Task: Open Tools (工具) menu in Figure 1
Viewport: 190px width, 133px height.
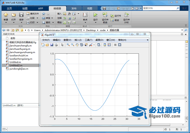Action: click(88, 40)
